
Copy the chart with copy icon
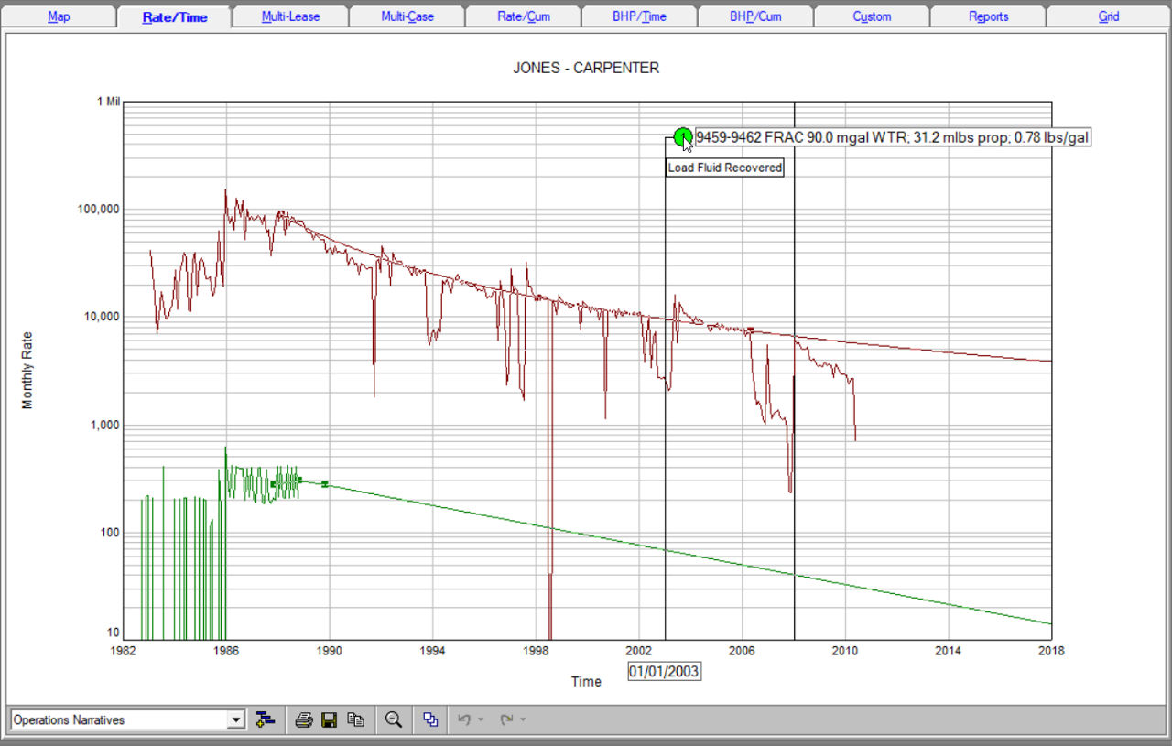[x=355, y=719]
